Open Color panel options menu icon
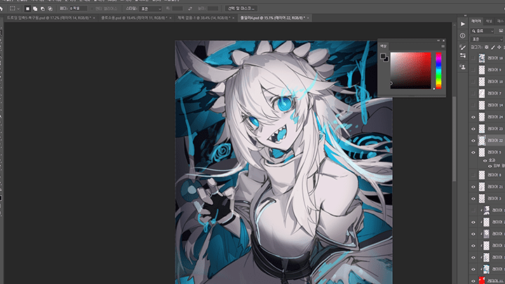This screenshot has width=505, height=284. point(443,46)
